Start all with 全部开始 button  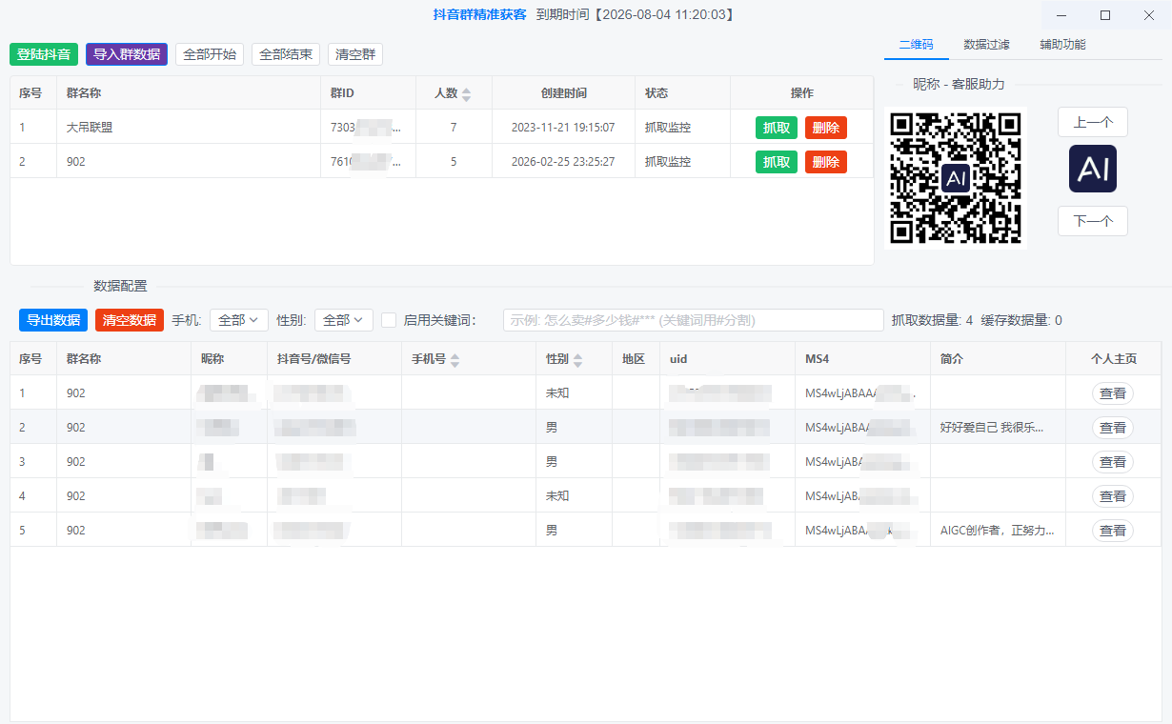210,54
